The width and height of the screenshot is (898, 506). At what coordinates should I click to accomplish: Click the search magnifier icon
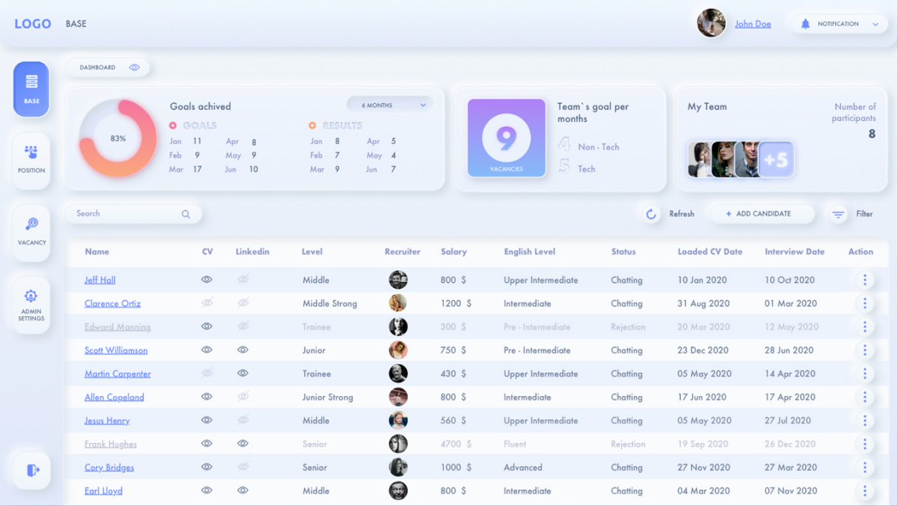point(185,213)
